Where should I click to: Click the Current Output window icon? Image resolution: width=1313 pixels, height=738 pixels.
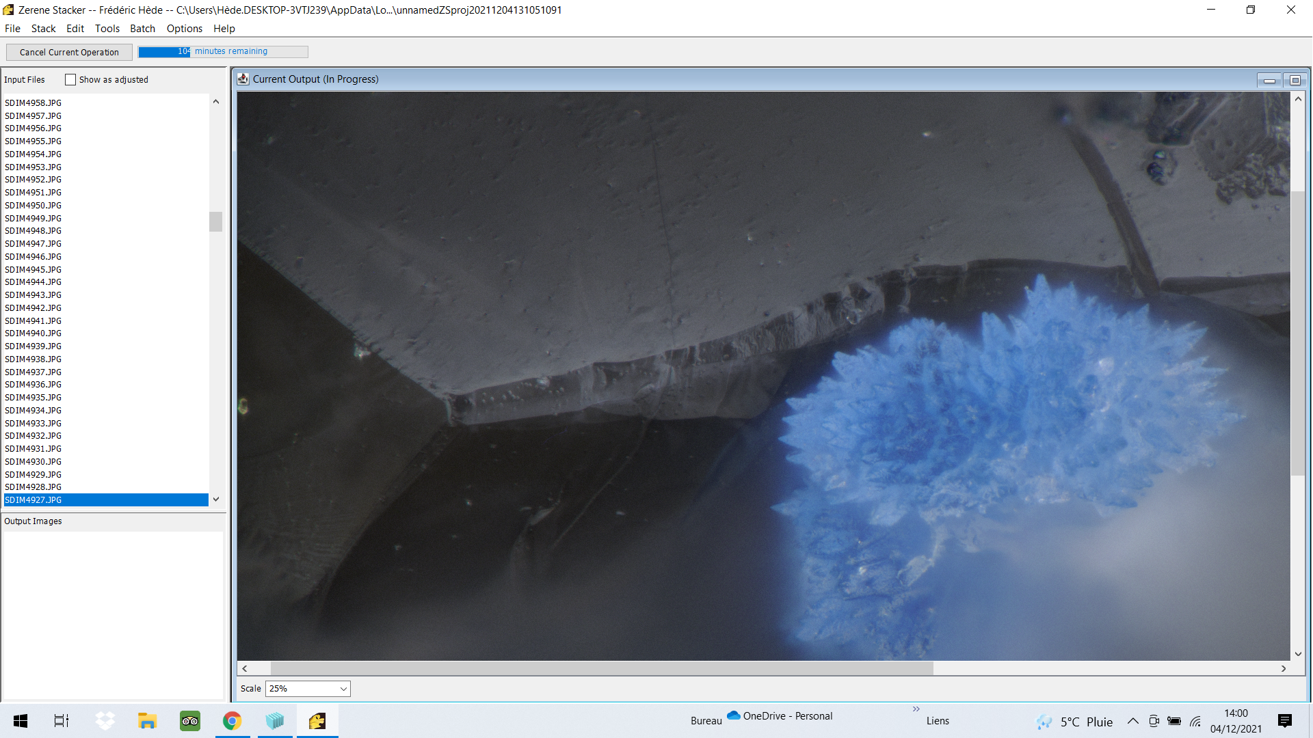[243, 79]
